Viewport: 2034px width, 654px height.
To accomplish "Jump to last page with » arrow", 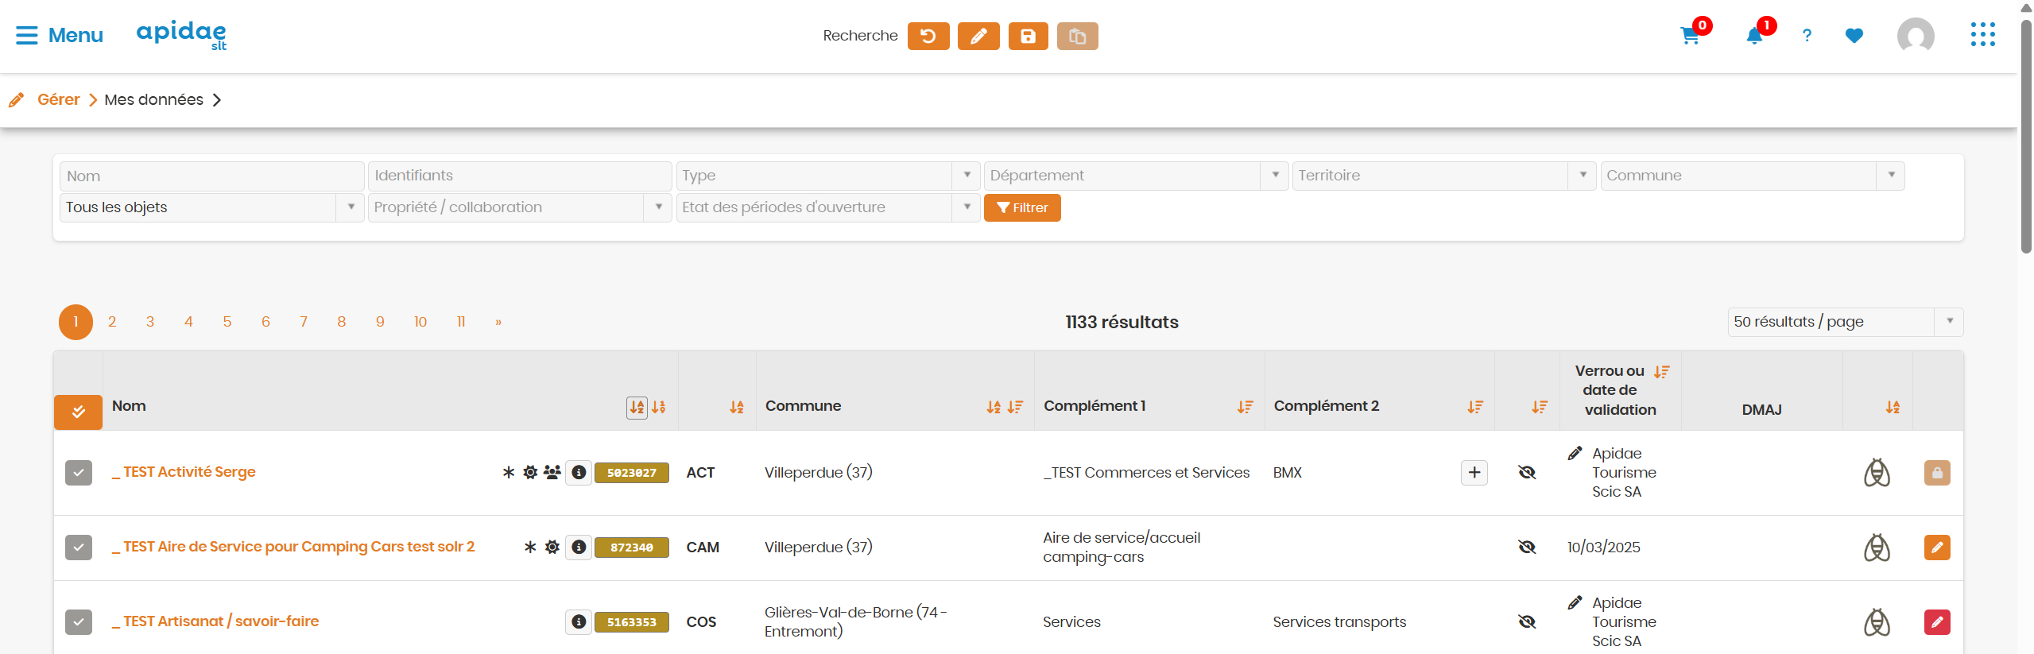I will point(498,322).
